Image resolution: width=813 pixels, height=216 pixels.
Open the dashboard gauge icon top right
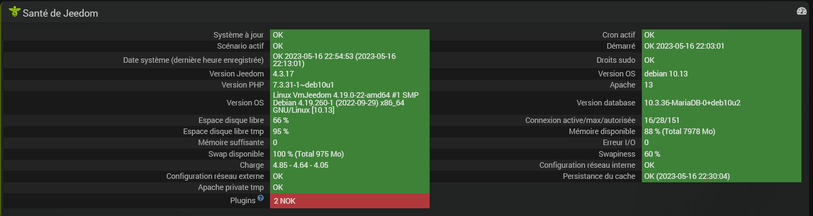coord(801,12)
